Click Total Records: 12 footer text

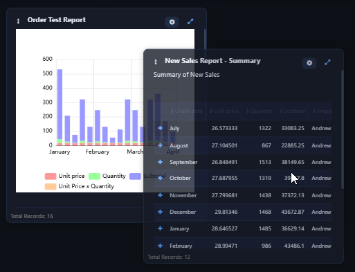click(169, 257)
